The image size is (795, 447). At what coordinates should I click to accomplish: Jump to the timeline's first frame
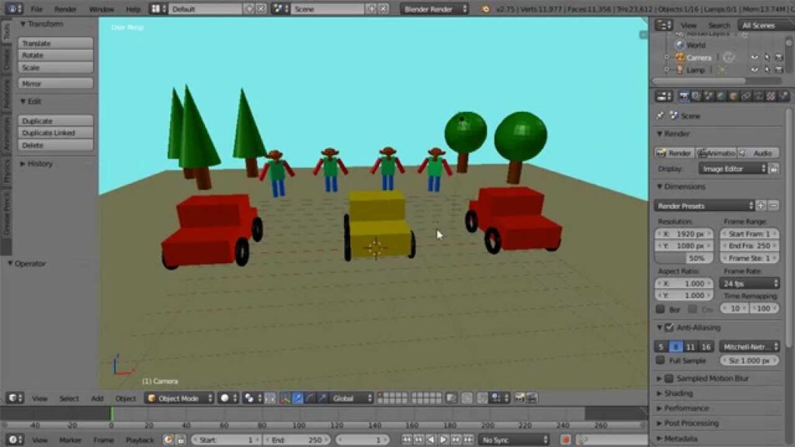pos(407,440)
